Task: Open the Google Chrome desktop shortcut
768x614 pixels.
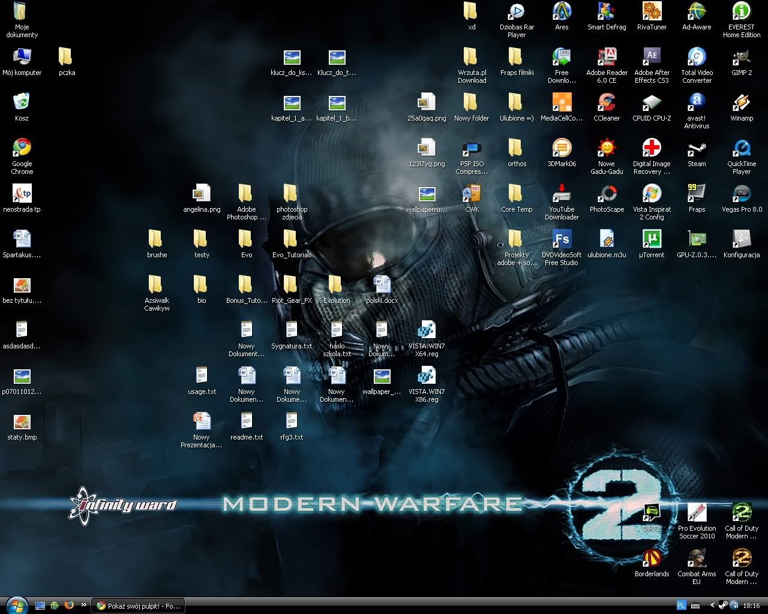Action: pyautogui.click(x=22, y=155)
